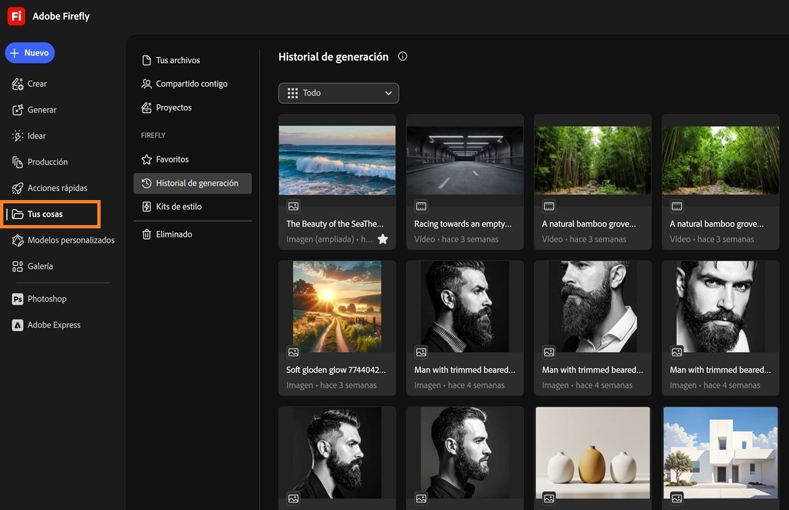Screen dimensions: 789x510
Task: Select Favoritos in the Firefly list
Action: 172,159
